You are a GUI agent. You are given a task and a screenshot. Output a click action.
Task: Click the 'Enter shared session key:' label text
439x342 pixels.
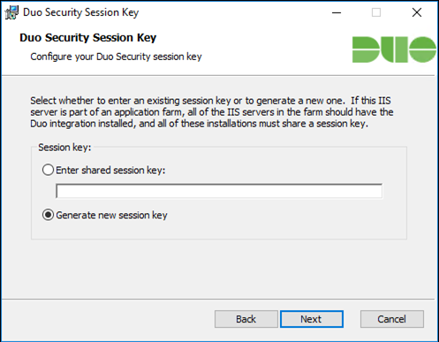point(110,171)
